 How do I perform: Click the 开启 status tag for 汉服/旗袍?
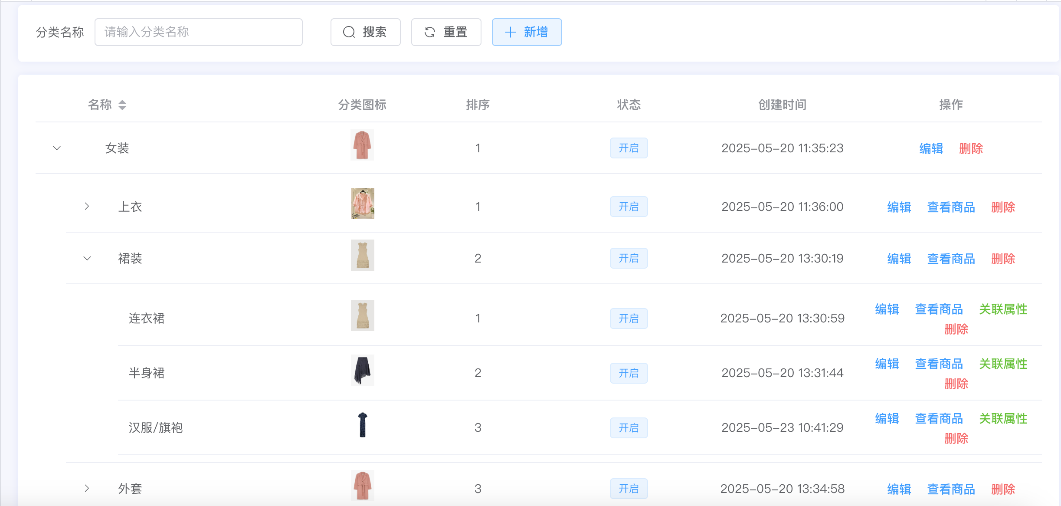click(629, 428)
